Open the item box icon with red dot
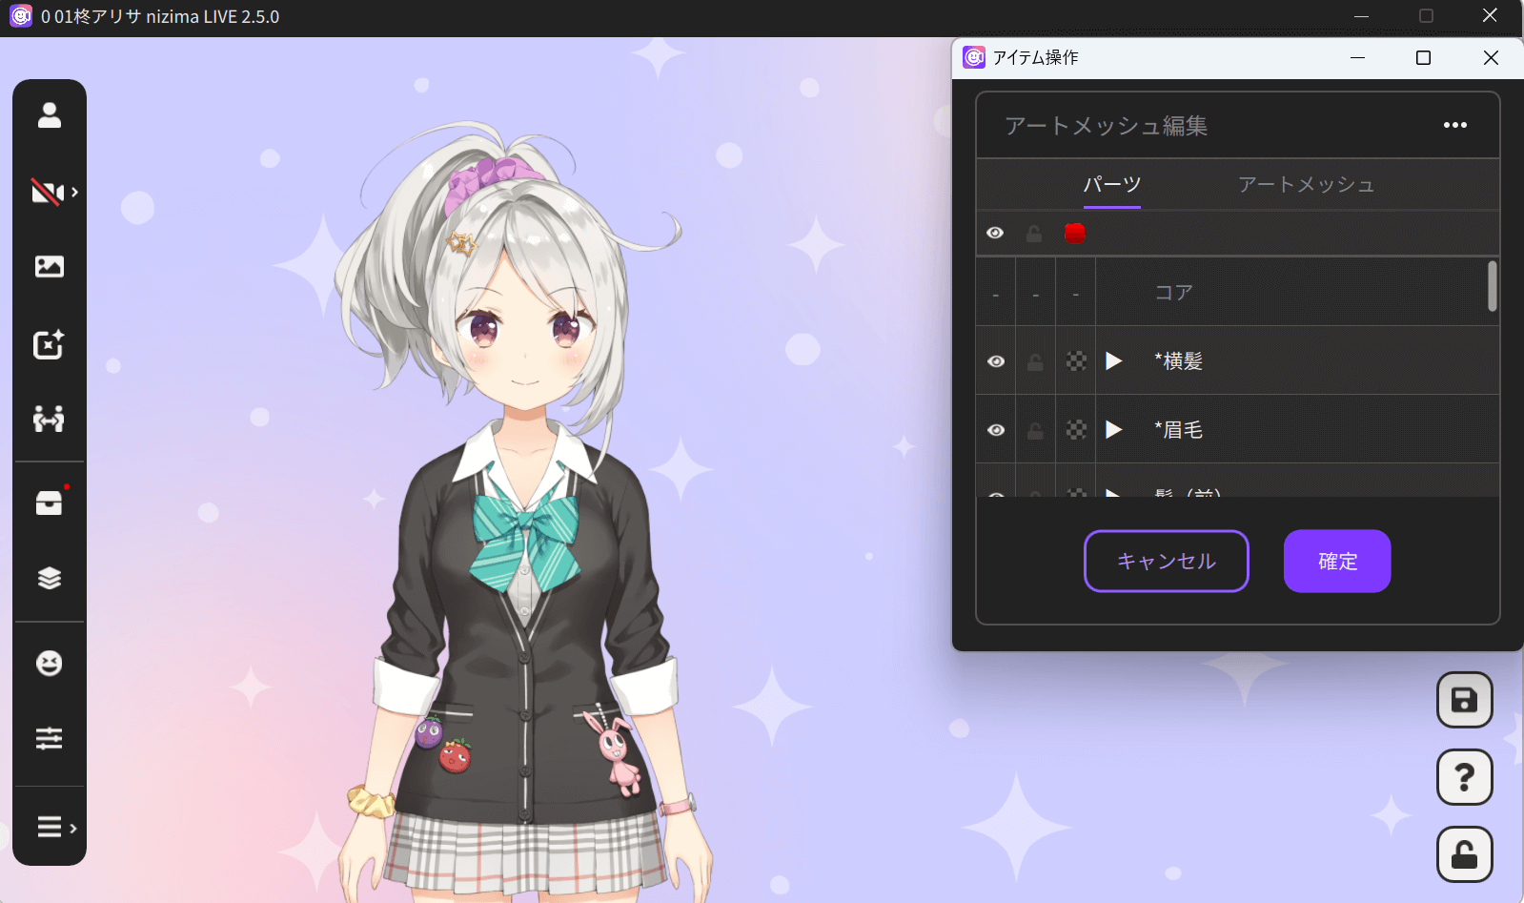 tap(50, 503)
